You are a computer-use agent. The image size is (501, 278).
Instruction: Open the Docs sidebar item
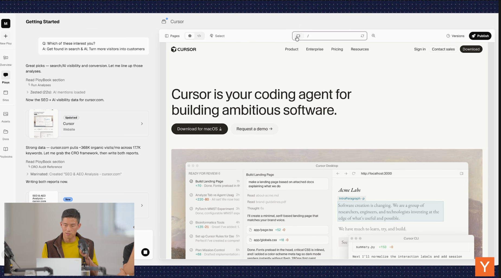pos(6,135)
